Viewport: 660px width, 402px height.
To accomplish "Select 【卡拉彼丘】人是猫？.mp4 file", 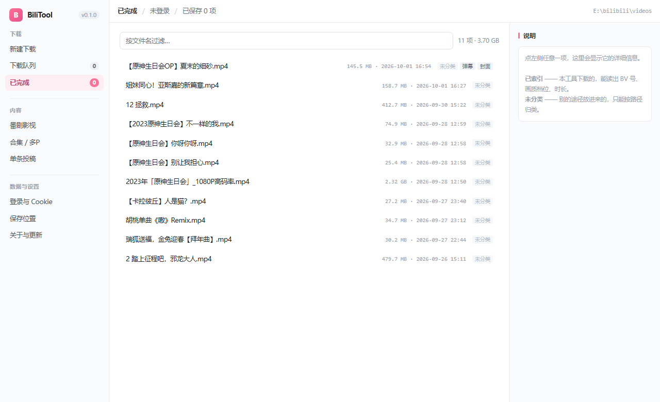I will tap(308, 201).
